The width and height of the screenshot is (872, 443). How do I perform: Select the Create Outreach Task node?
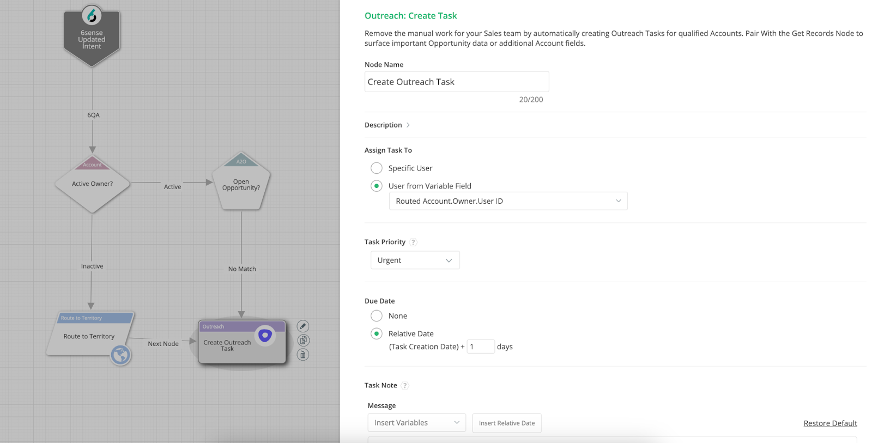(x=242, y=342)
